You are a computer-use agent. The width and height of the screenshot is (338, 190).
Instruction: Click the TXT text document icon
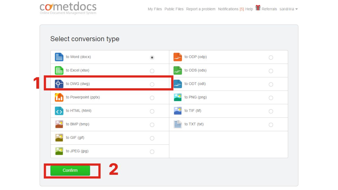point(177,124)
